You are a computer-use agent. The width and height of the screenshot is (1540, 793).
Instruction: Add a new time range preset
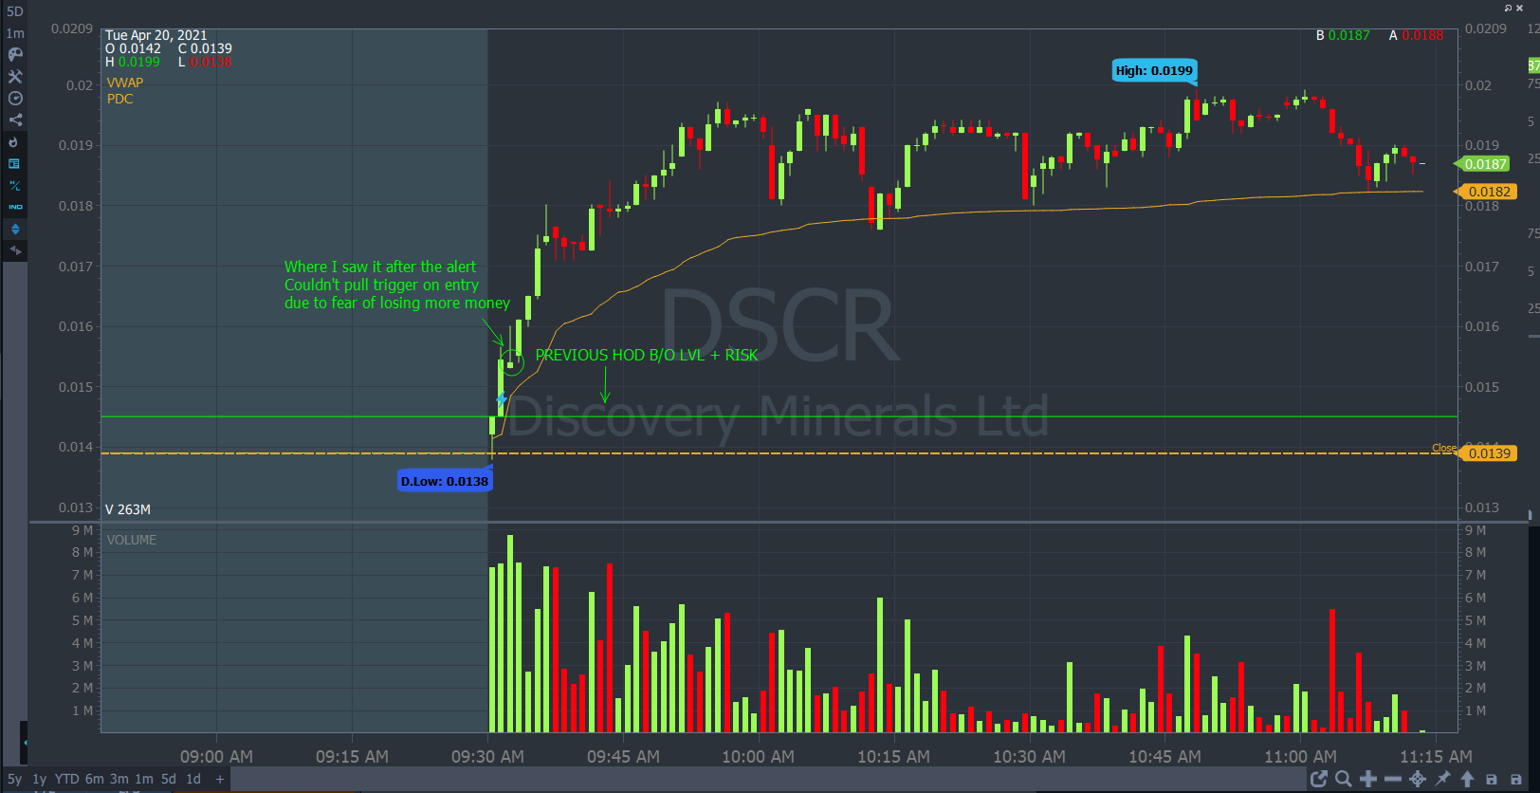pos(220,780)
